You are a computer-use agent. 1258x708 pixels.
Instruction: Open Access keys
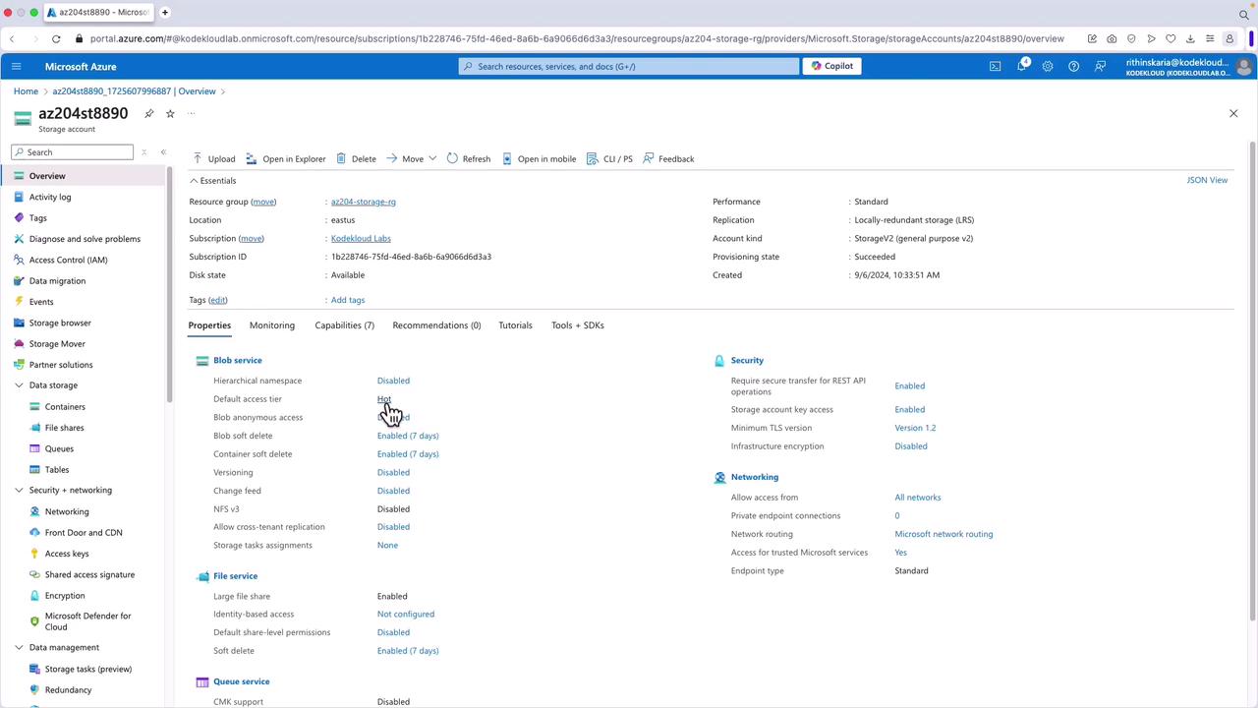pyautogui.click(x=67, y=554)
